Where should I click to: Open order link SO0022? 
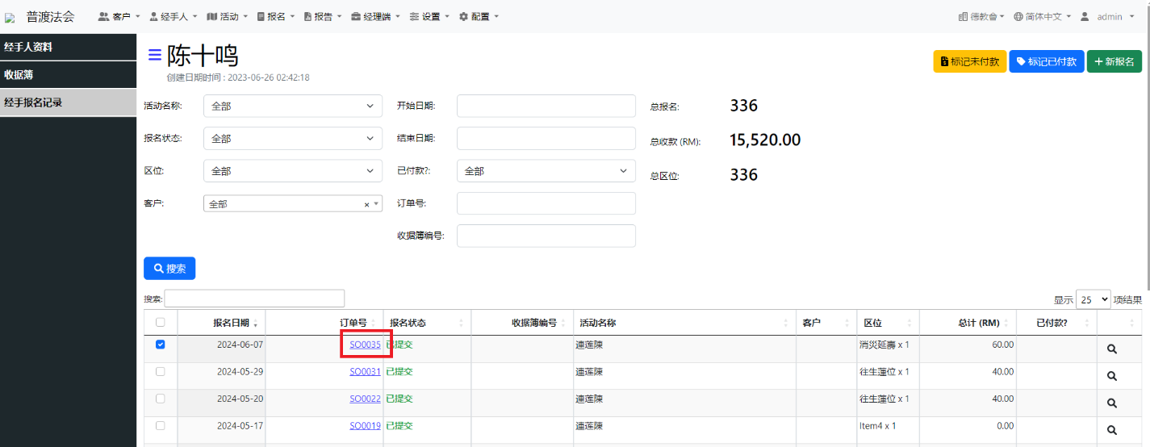click(x=365, y=399)
